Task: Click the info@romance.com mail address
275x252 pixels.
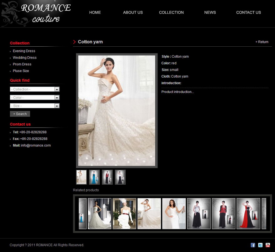Action: pos(36,145)
